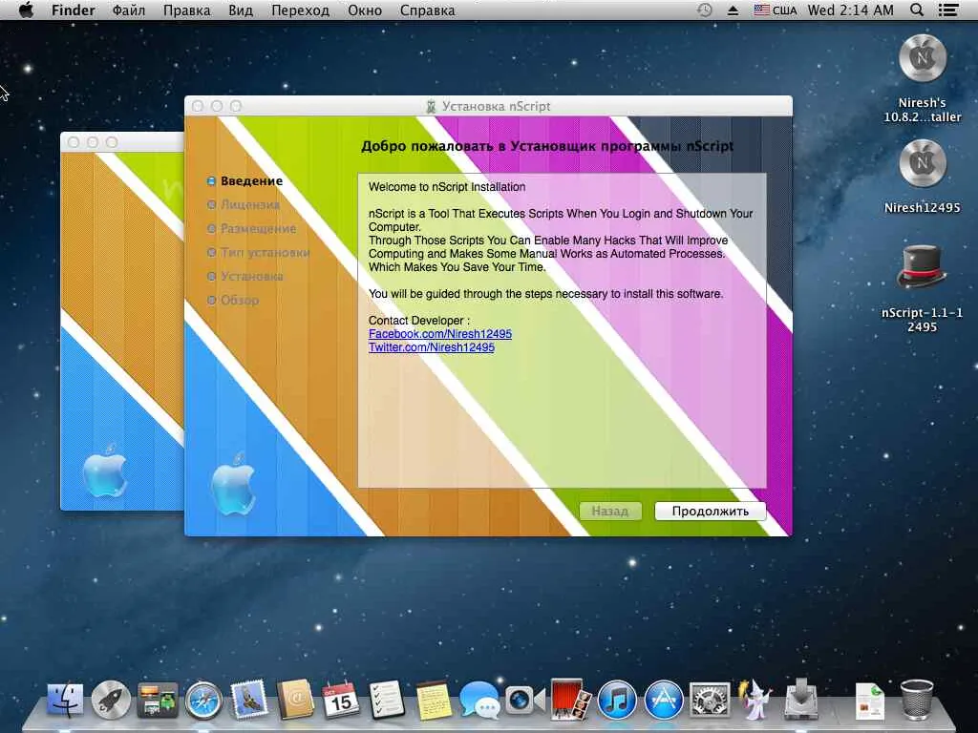This screenshot has width=978, height=733.
Task: Open Notification Center list icon
Action: point(948,10)
